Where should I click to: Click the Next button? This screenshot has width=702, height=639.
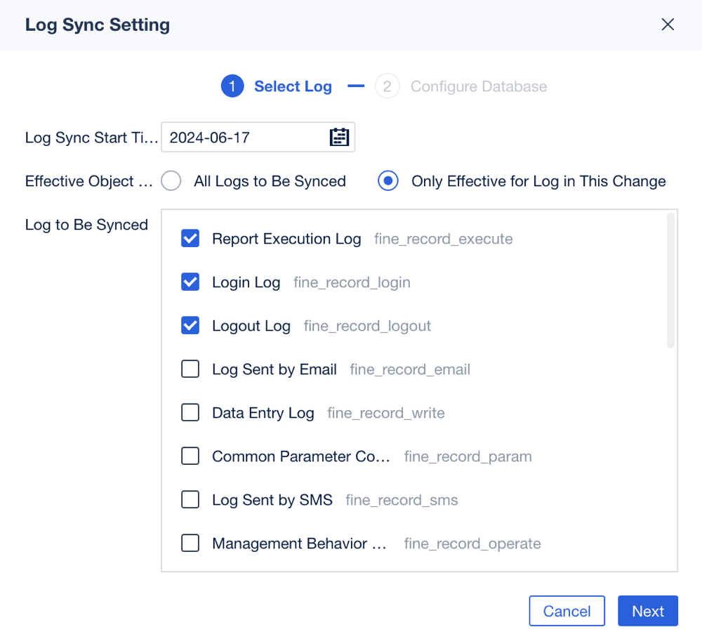tap(647, 610)
